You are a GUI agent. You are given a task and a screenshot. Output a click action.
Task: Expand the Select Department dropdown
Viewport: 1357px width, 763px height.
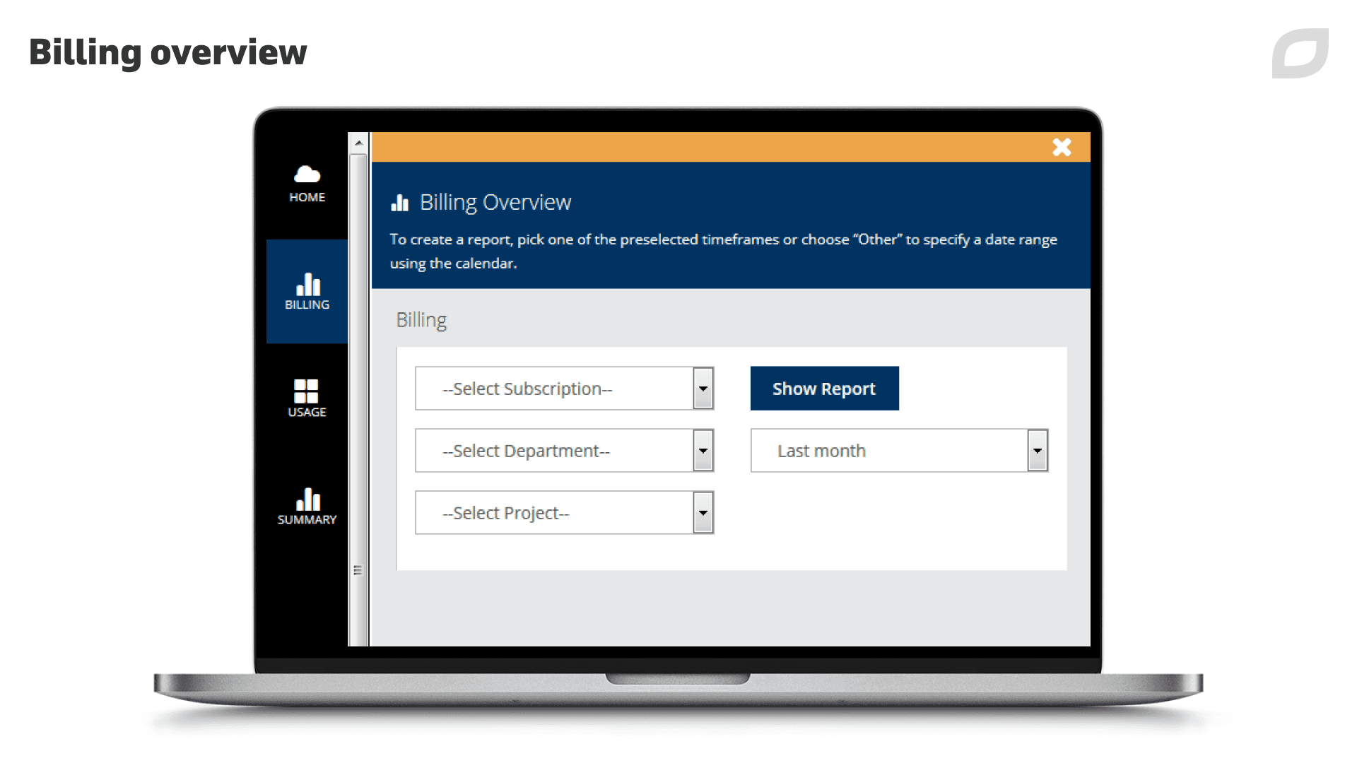704,451
